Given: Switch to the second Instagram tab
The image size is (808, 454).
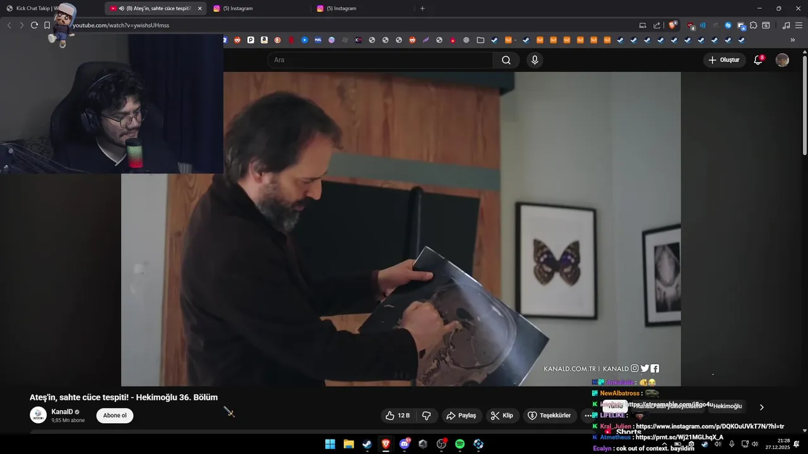Looking at the screenshot, I should [x=362, y=8].
